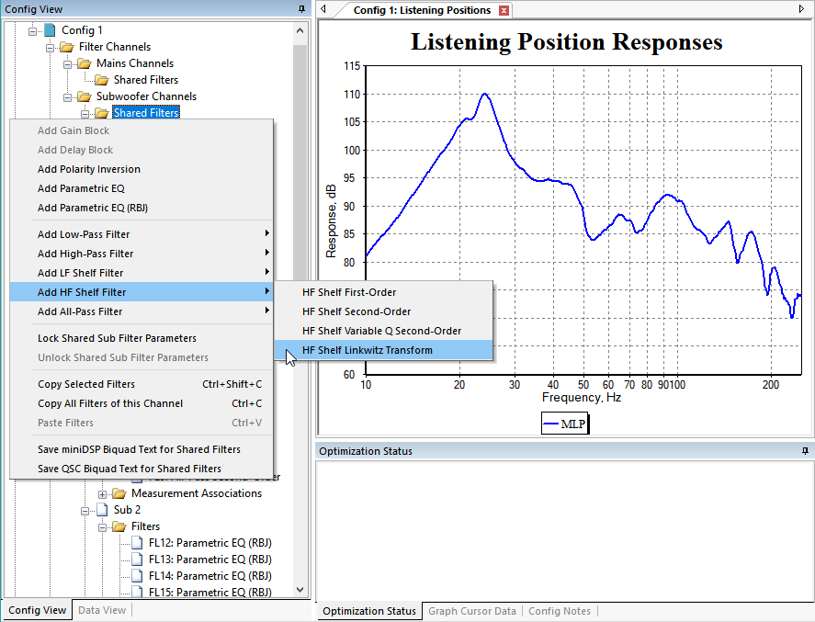Select Add HF Shelf Filter menu entry
Viewport: 815px width, 622px height.
coord(141,292)
